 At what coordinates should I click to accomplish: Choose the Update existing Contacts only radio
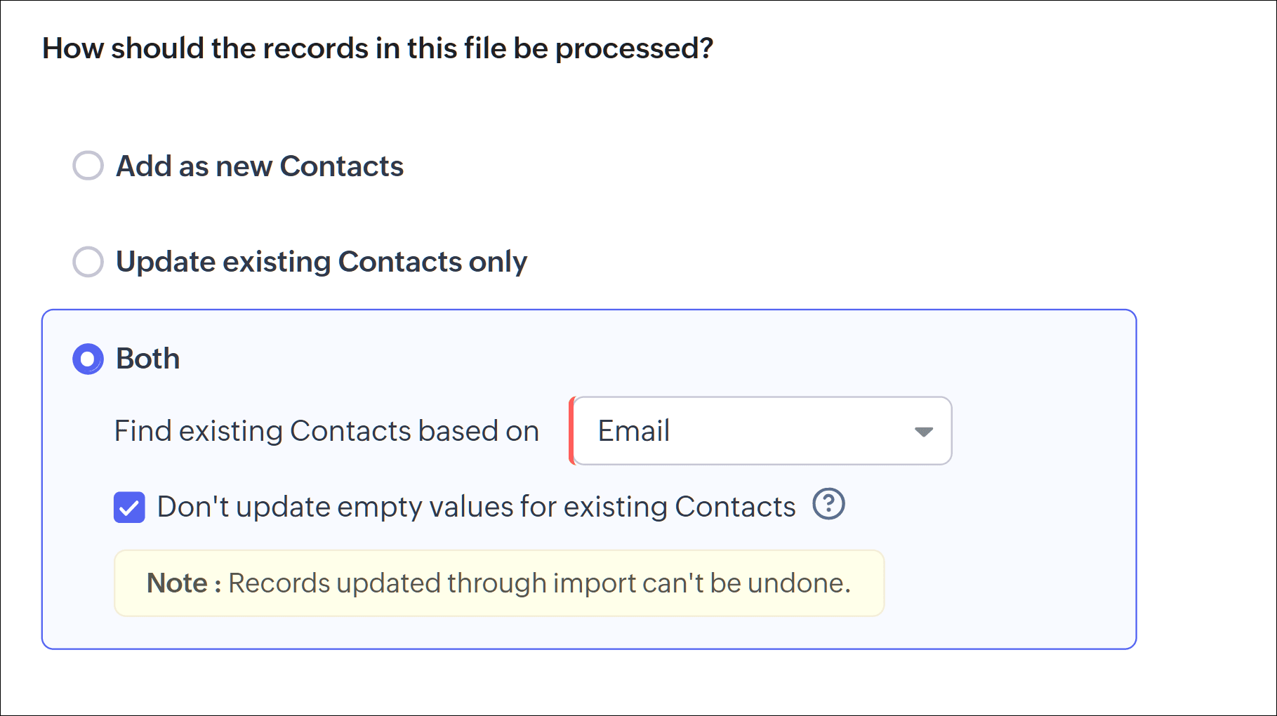[x=88, y=262]
